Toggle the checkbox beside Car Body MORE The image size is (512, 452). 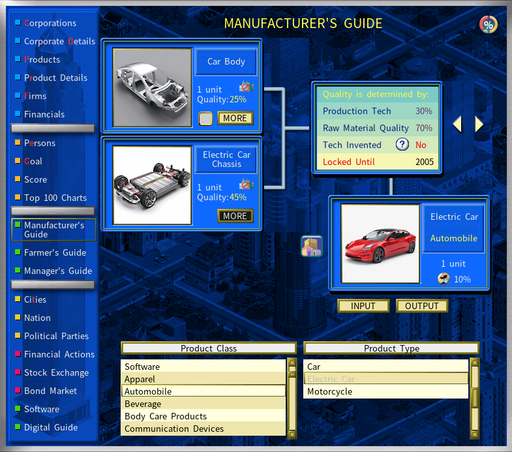205,118
